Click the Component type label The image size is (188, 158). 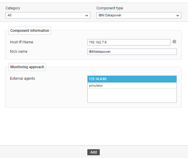point(110,8)
